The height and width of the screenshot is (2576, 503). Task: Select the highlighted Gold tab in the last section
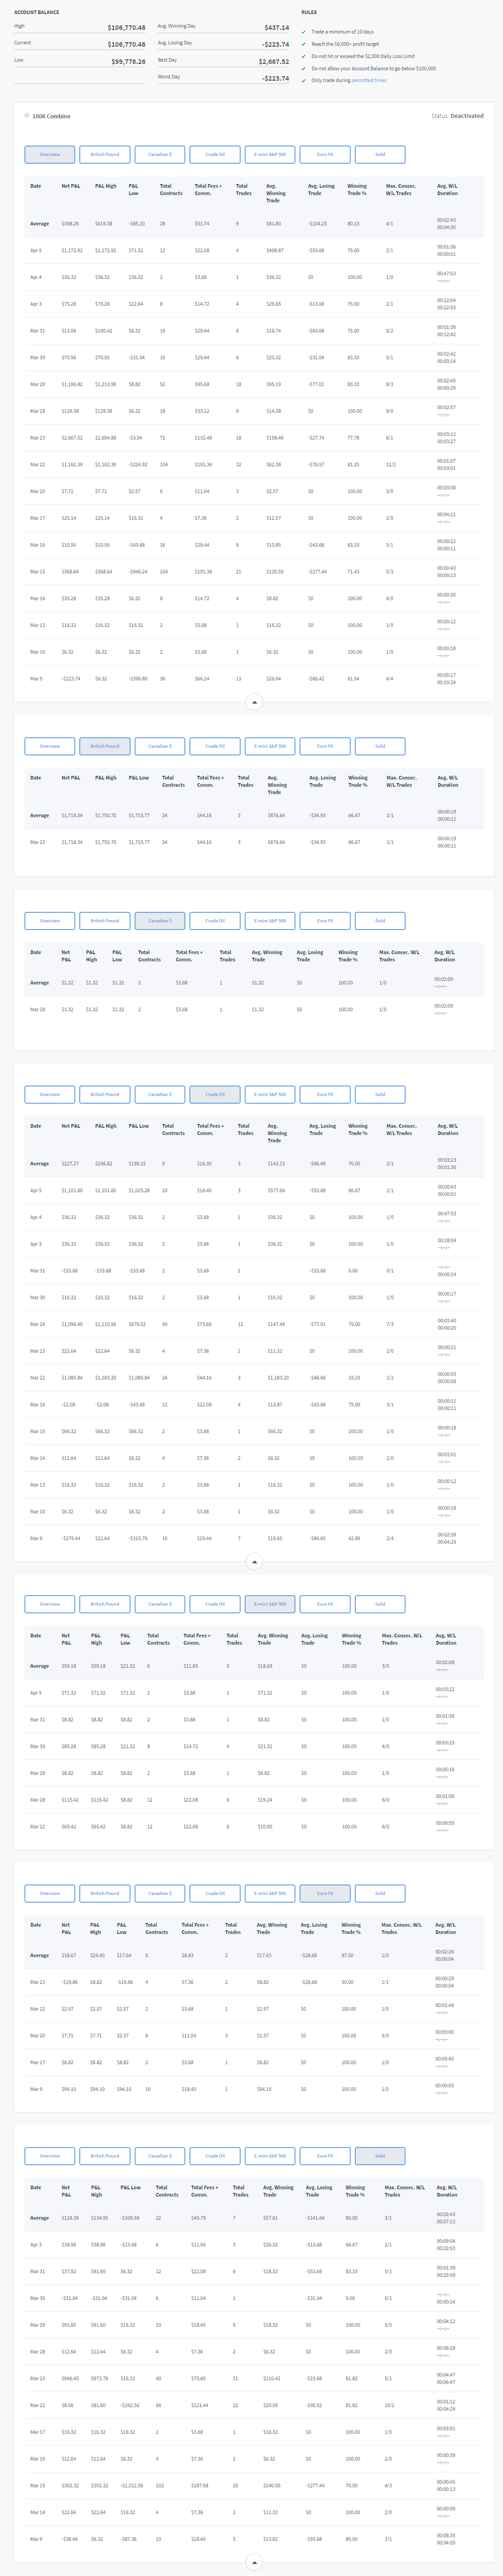click(x=380, y=2156)
